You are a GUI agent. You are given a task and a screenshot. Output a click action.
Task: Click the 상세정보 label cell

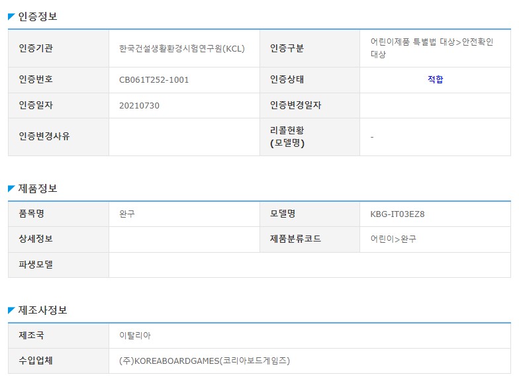pos(58,239)
